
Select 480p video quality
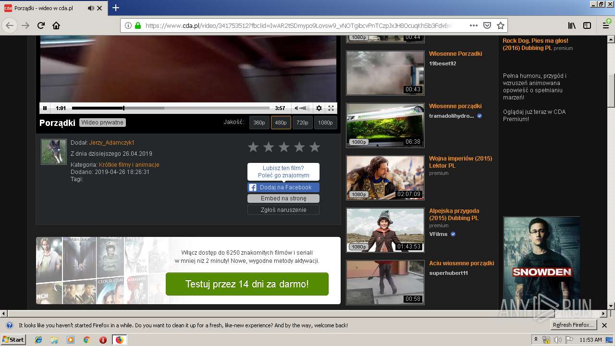(281, 123)
